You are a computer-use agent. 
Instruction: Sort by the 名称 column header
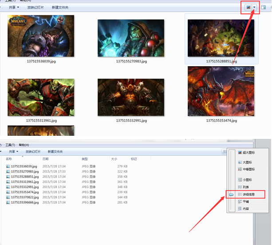(9, 159)
